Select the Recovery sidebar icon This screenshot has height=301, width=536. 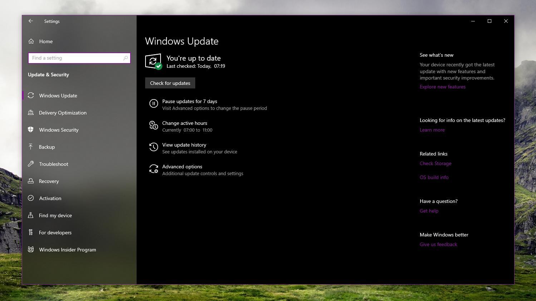[31, 181]
